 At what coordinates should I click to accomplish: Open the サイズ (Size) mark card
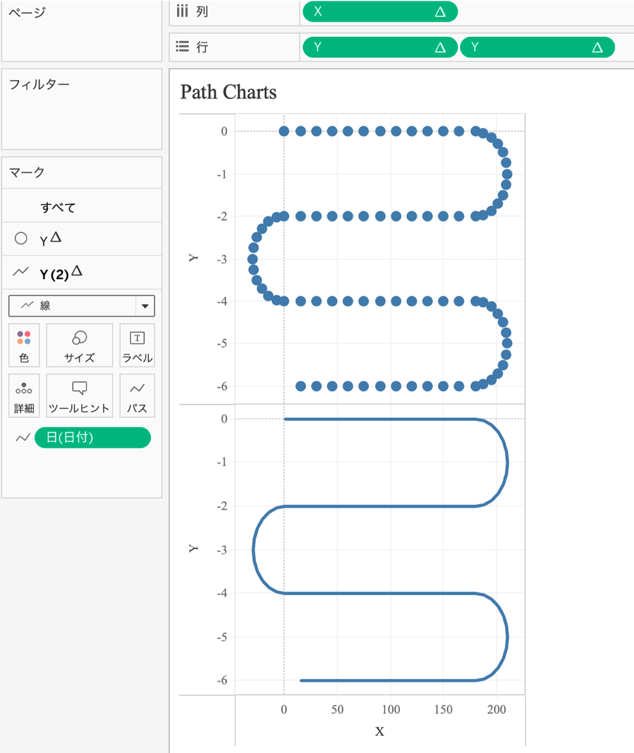click(x=79, y=345)
